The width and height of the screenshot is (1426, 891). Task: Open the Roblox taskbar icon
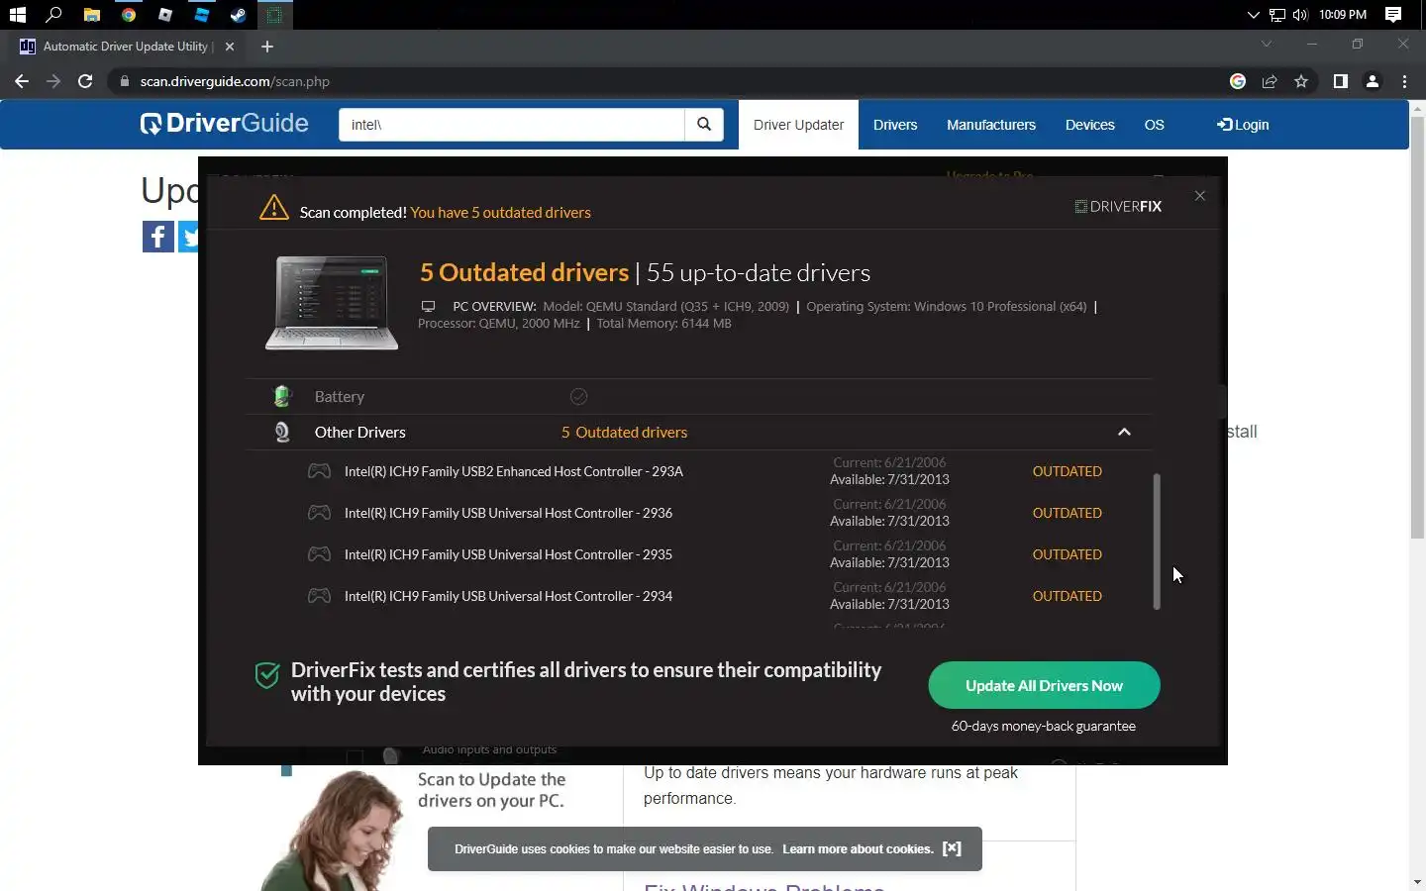point(165,15)
